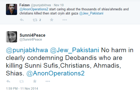The width and height of the screenshot is (140, 93).
Task: Reply to Faizan's tweet
Action: (x=22, y=20)
